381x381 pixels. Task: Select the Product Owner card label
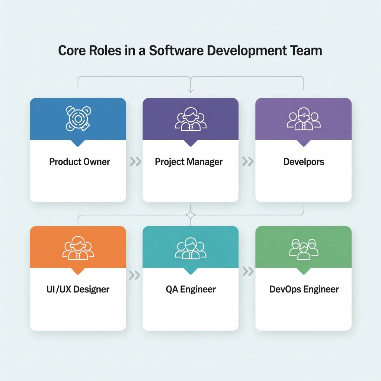[x=79, y=161]
